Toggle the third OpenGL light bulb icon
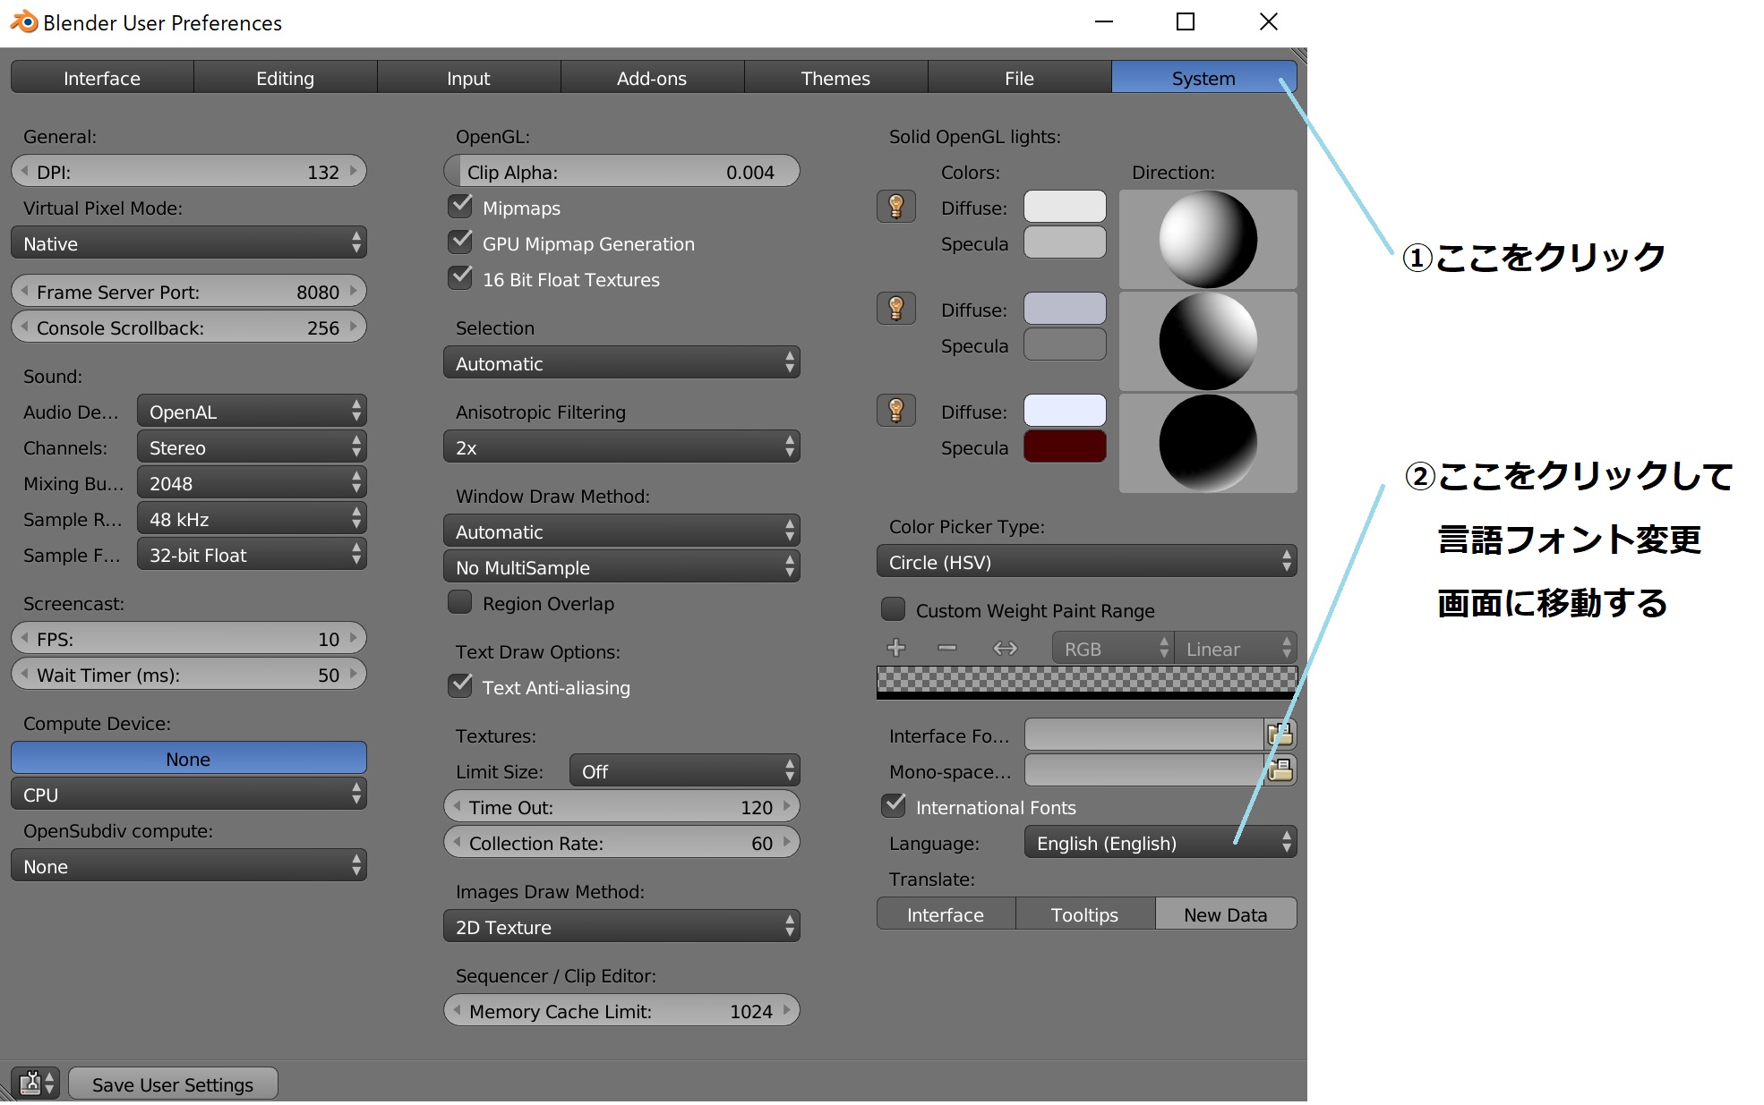 (896, 411)
